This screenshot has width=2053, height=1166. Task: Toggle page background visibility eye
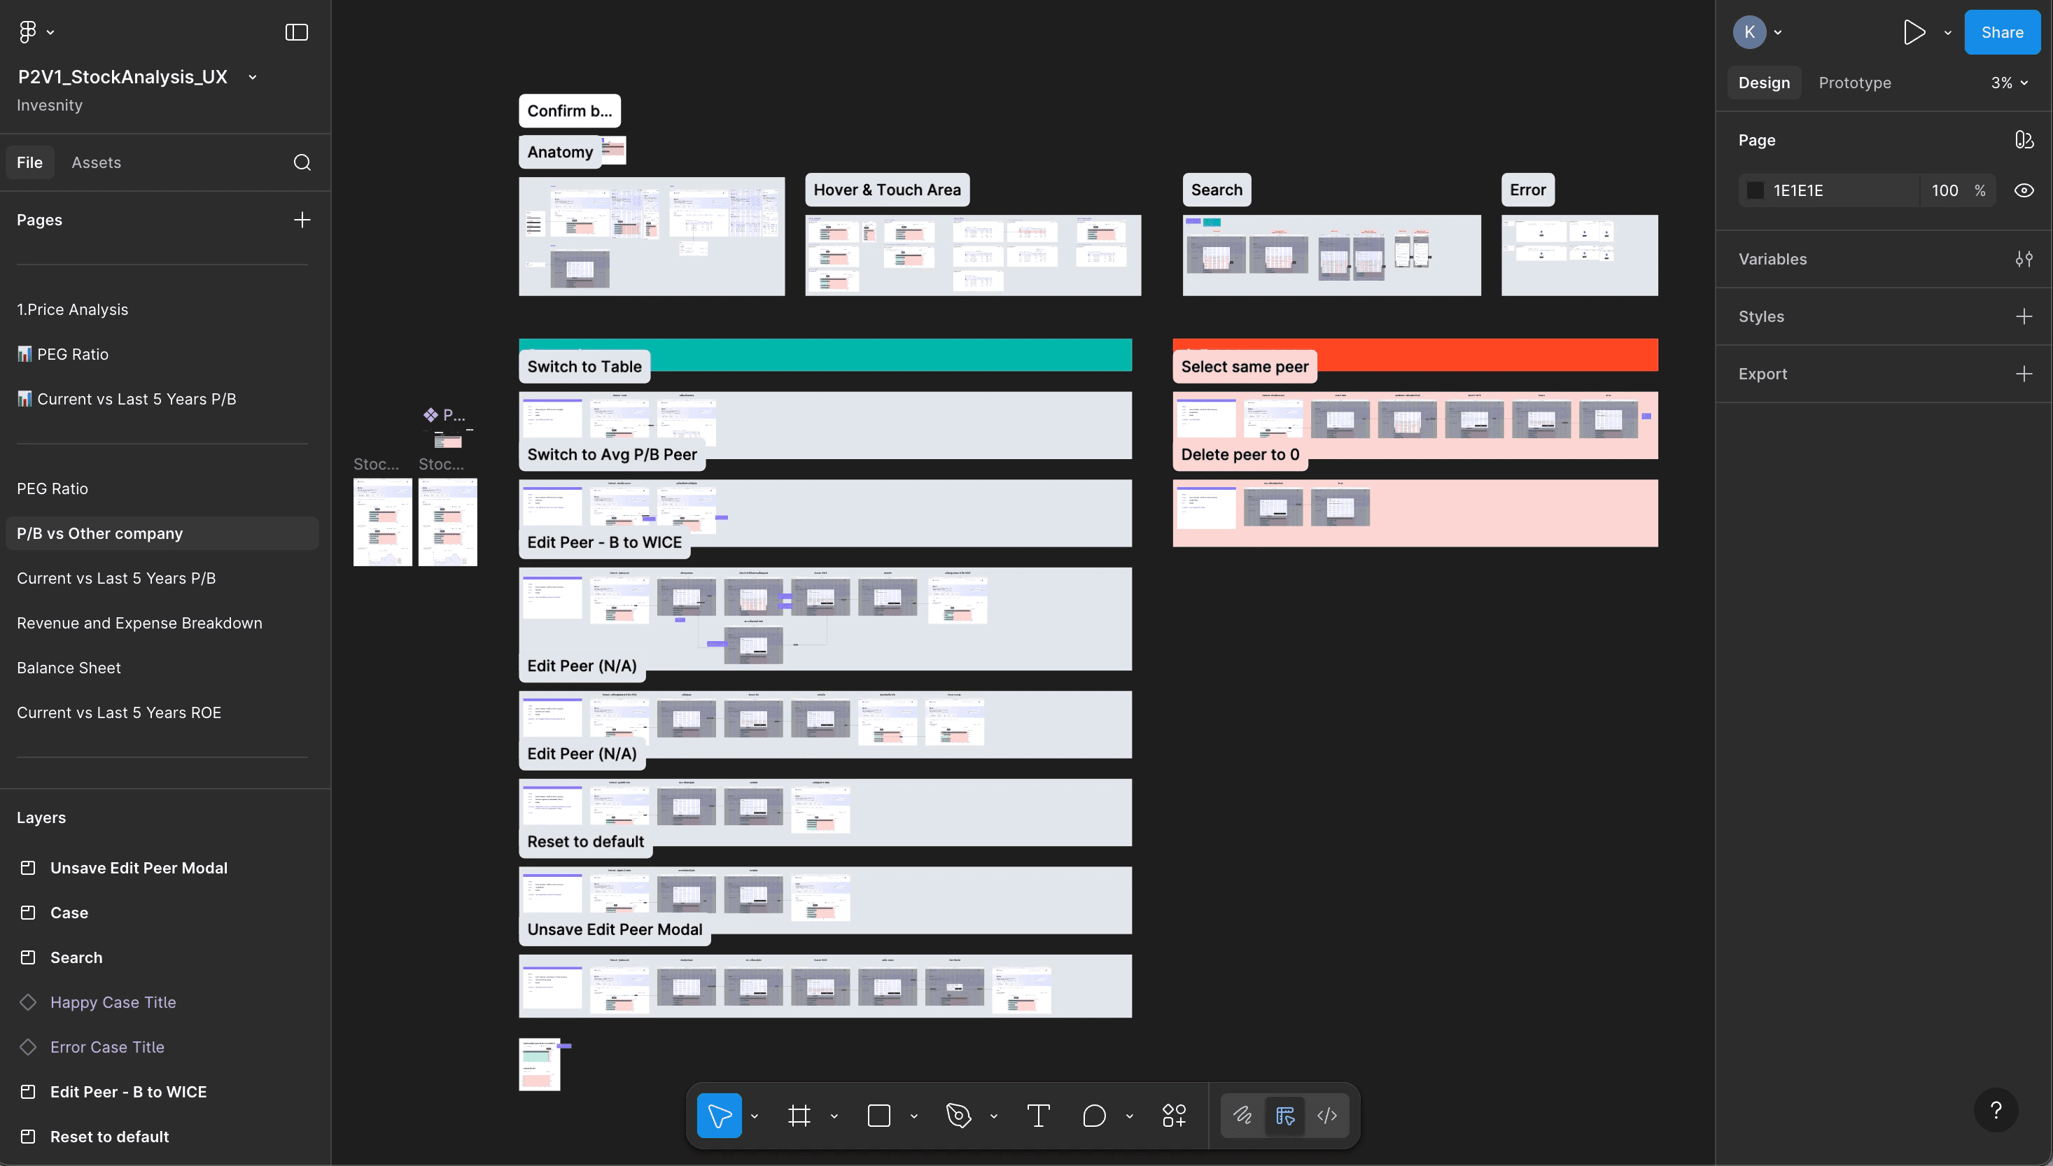tap(2024, 190)
